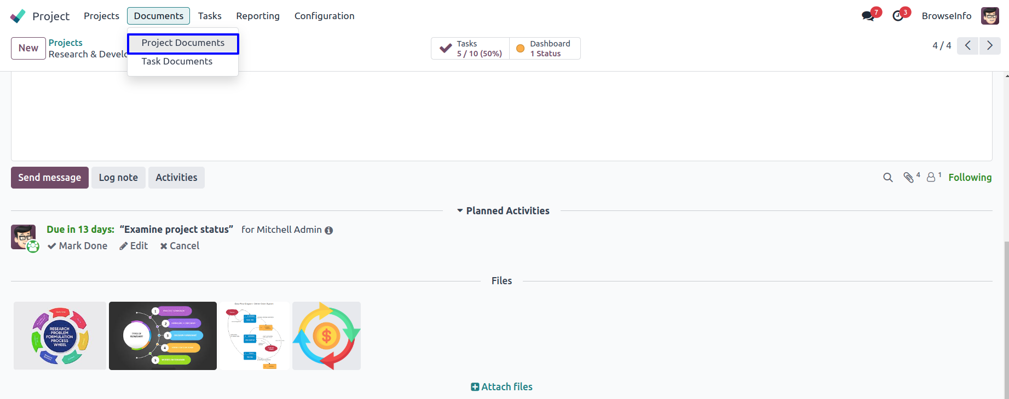This screenshot has height=399, width=1009.
Task: Click the Attach files link
Action: click(501, 387)
